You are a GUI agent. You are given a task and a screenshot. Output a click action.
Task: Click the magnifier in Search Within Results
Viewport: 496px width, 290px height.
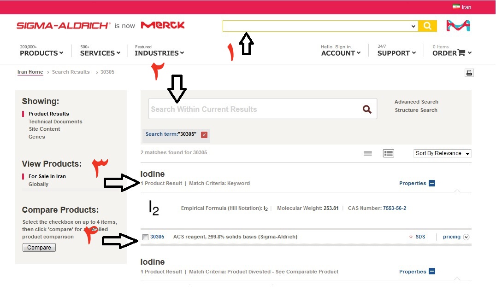click(x=367, y=109)
